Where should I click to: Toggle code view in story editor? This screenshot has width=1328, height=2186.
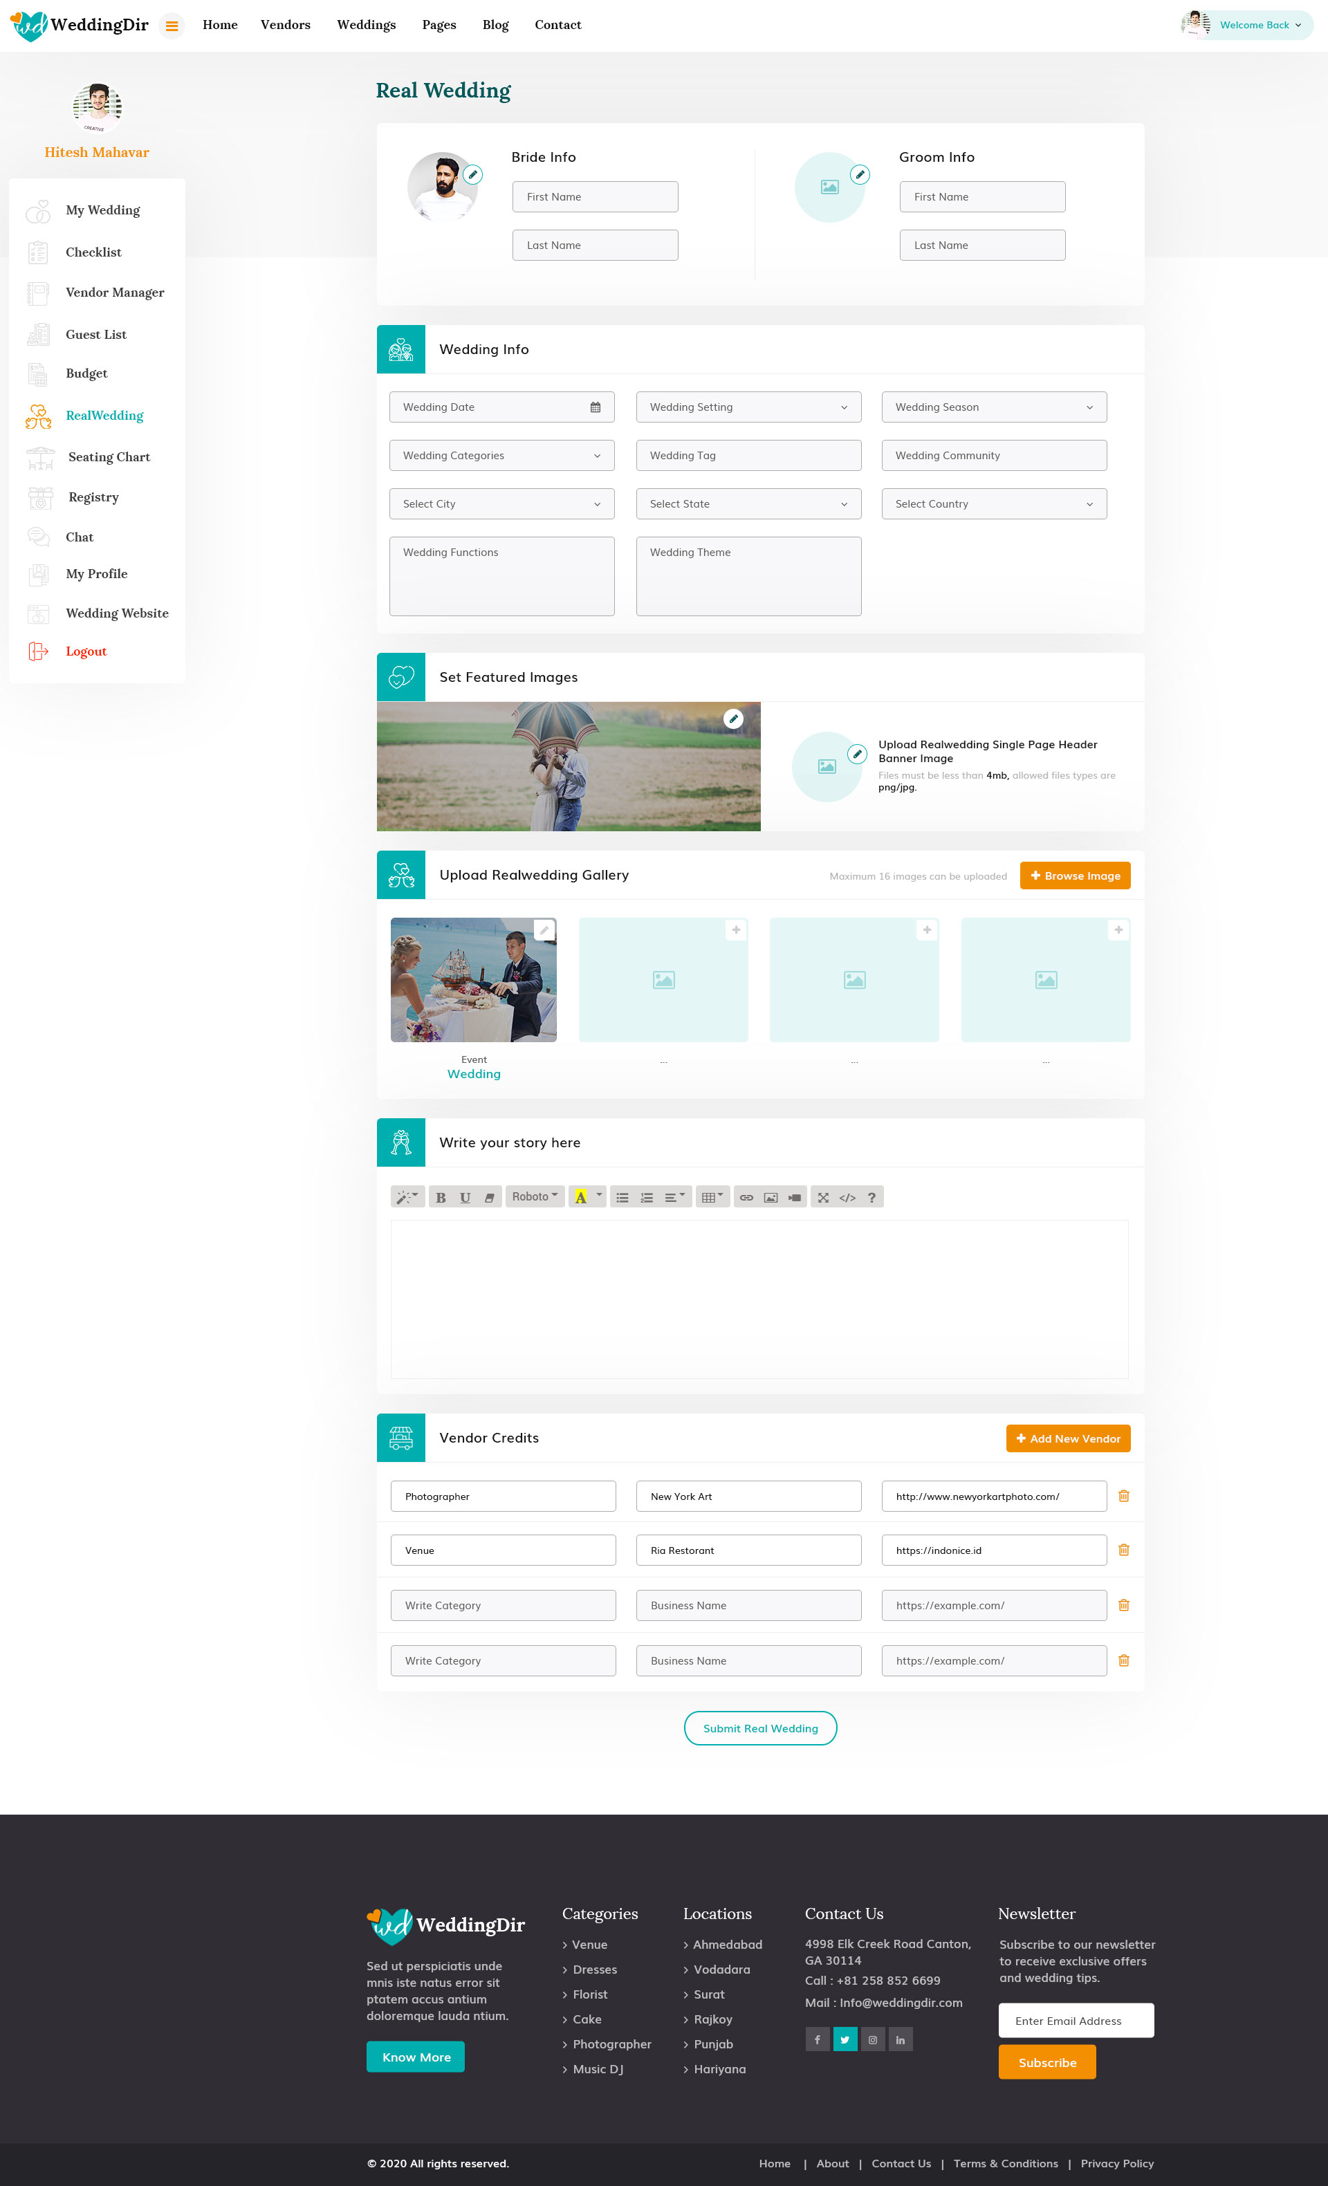click(x=847, y=1197)
